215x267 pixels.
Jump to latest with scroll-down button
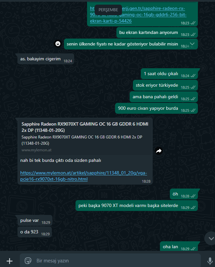pyautogui.click(x=211, y=238)
